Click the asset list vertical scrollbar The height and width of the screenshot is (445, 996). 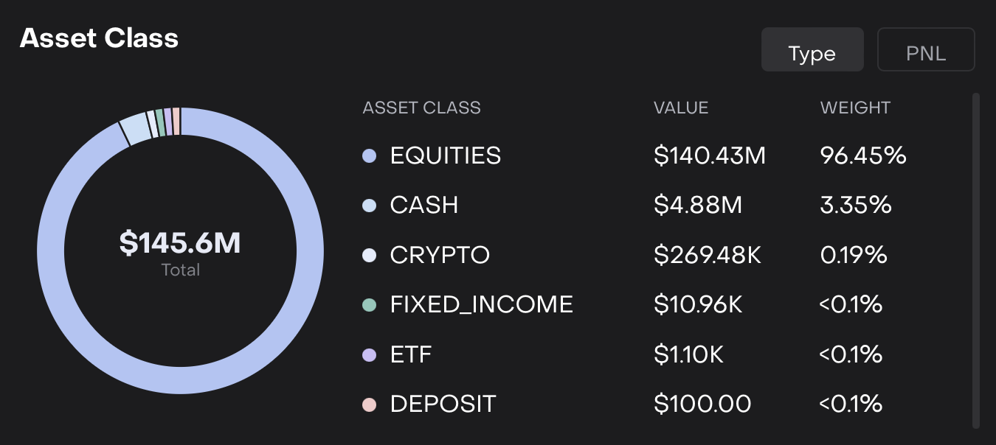point(976,258)
